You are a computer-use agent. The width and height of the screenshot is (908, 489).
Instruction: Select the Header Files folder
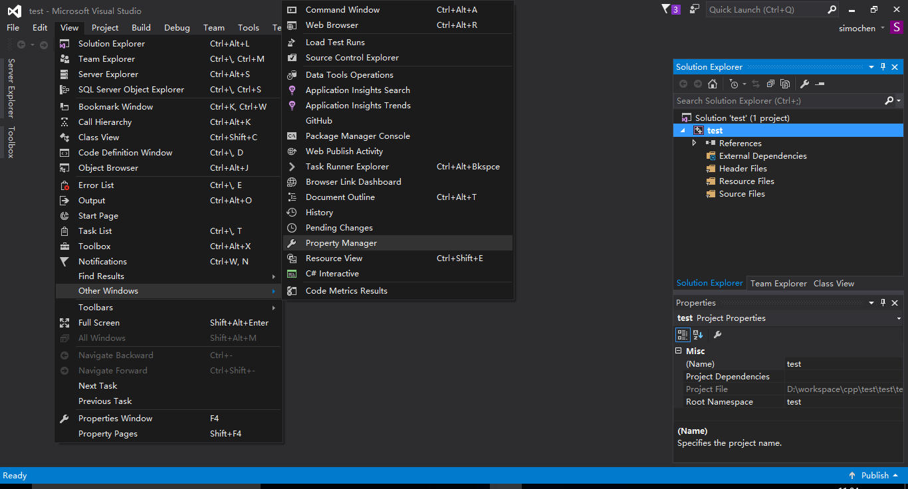click(x=742, y=169)
